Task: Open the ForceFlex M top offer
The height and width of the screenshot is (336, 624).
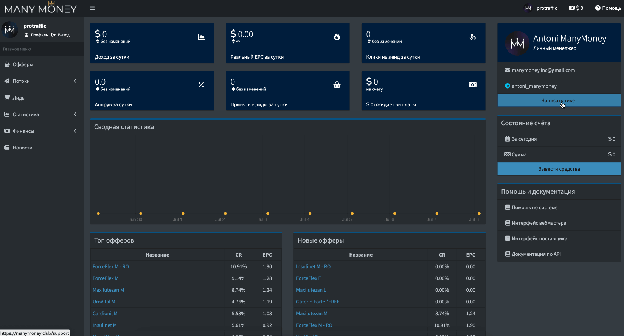Action: [106, 278]
